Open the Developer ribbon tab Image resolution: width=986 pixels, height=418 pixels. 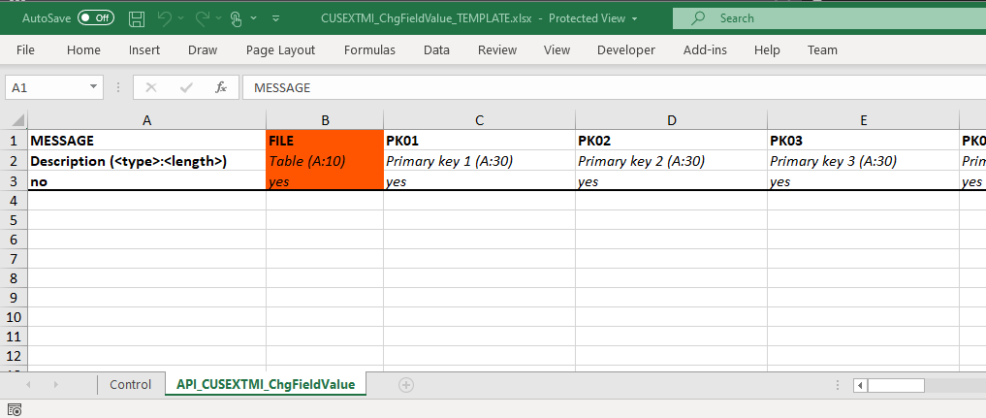pos(626,49)
